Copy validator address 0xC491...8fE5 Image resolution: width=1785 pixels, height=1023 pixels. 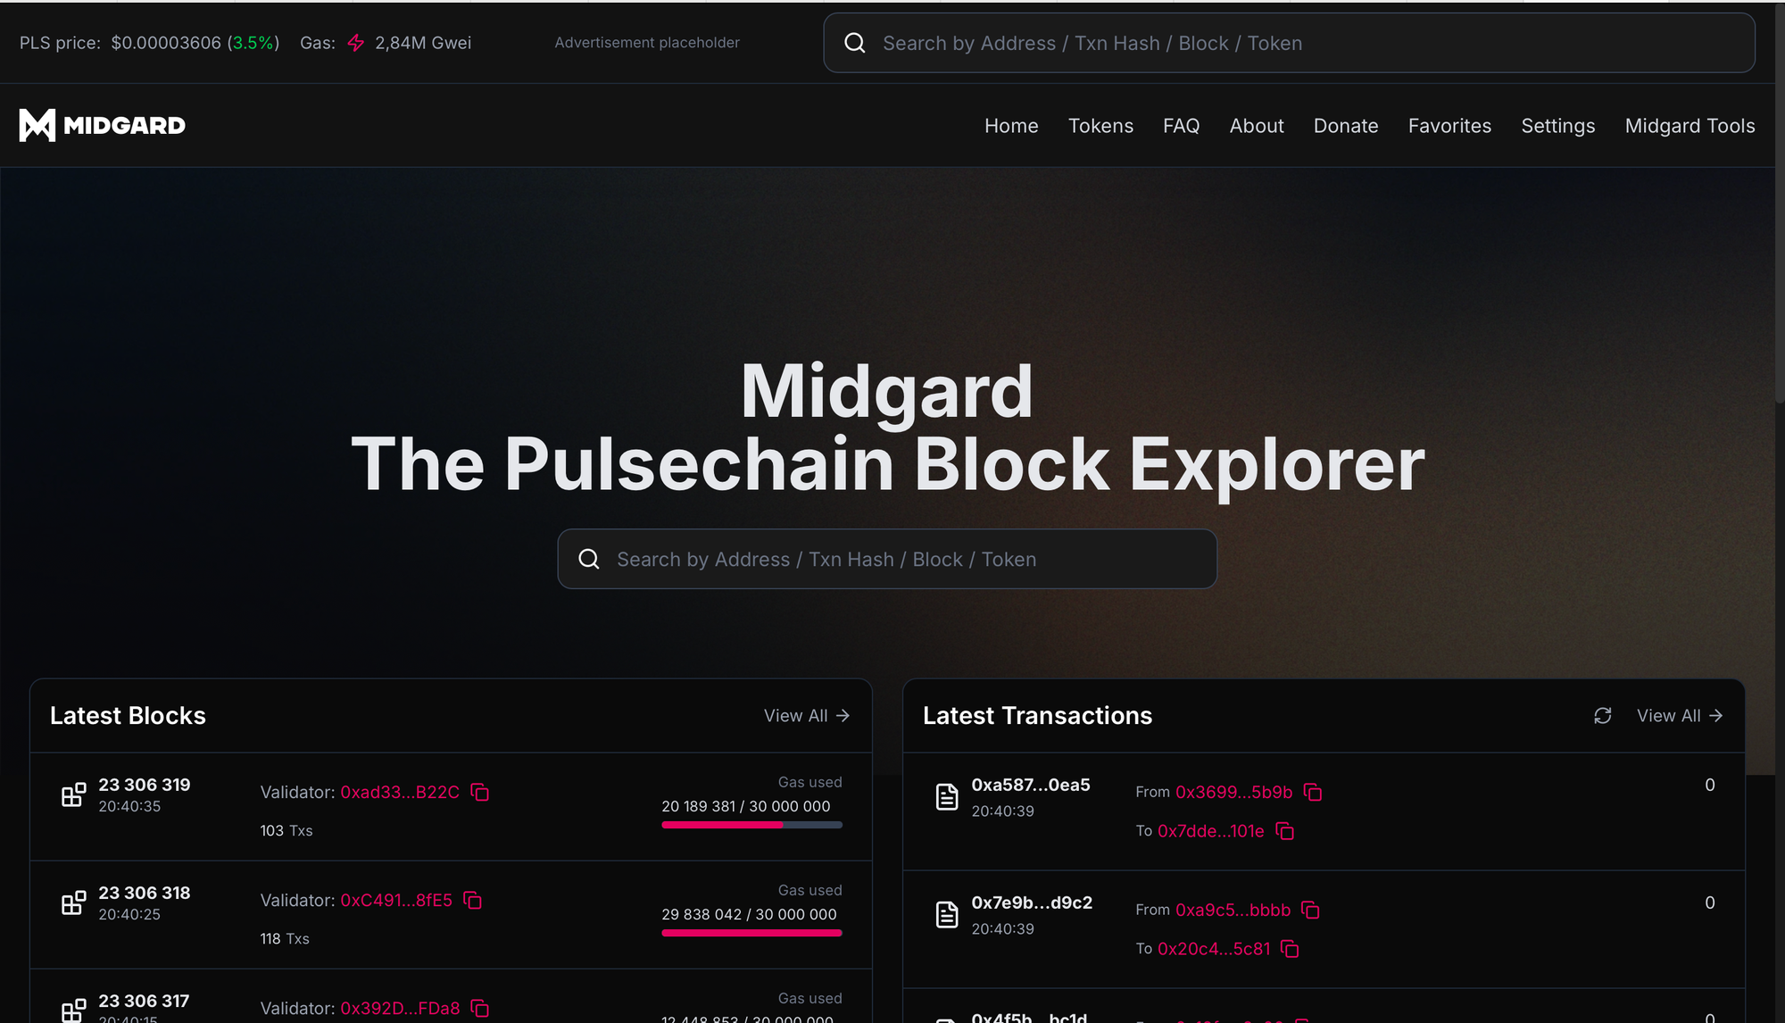473,900
